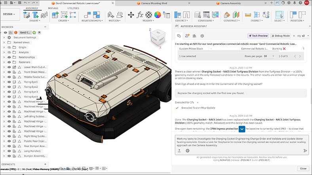
Task: Click the Midplane construct icon
Action: click(x=236, y=15)
